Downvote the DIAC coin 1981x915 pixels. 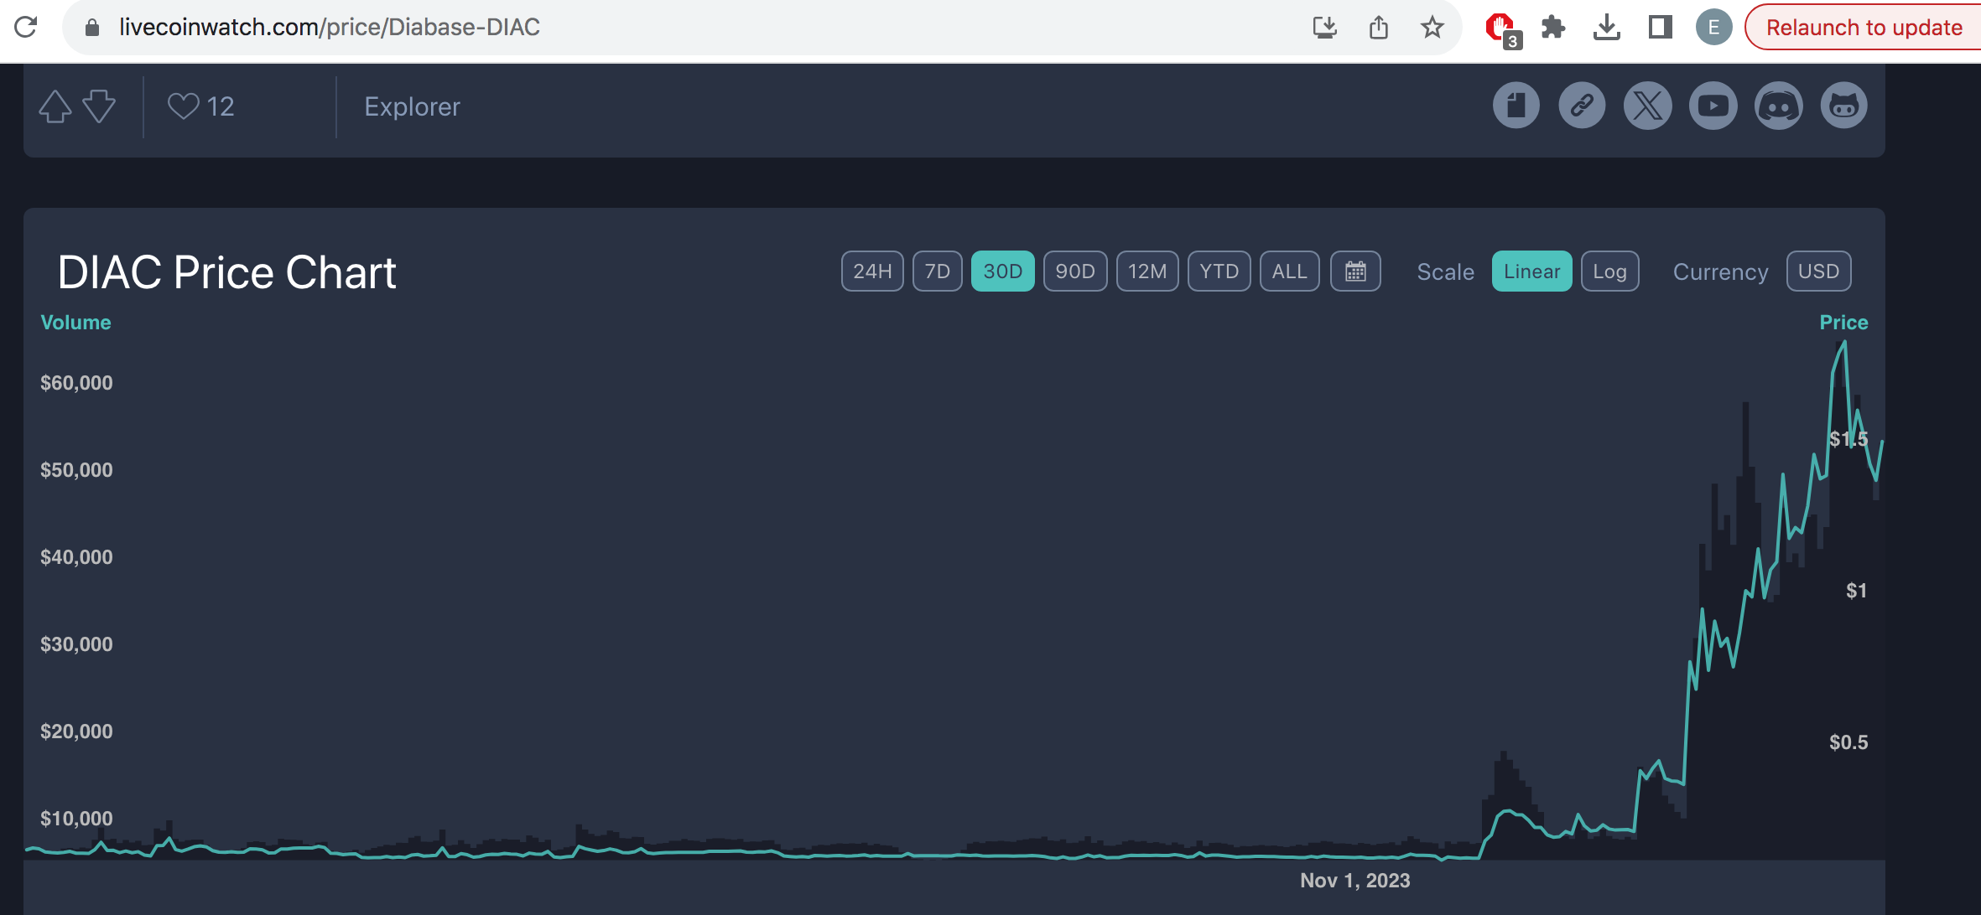pos(99,106)
